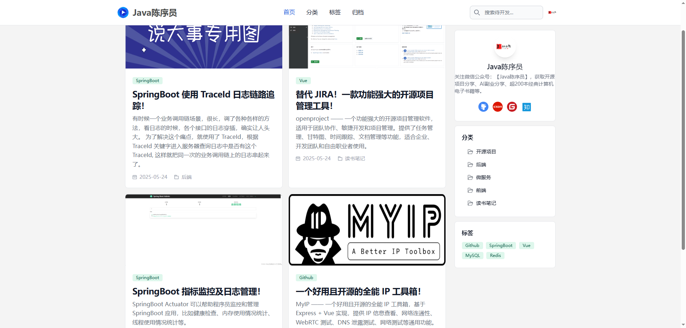The width and height of the screenshot is (686, 328).
Task: Open the Zhihu profile icon
Action: pos(526,107)
